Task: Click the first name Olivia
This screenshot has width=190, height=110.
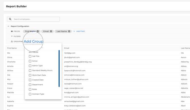Action: pos(10,58)
